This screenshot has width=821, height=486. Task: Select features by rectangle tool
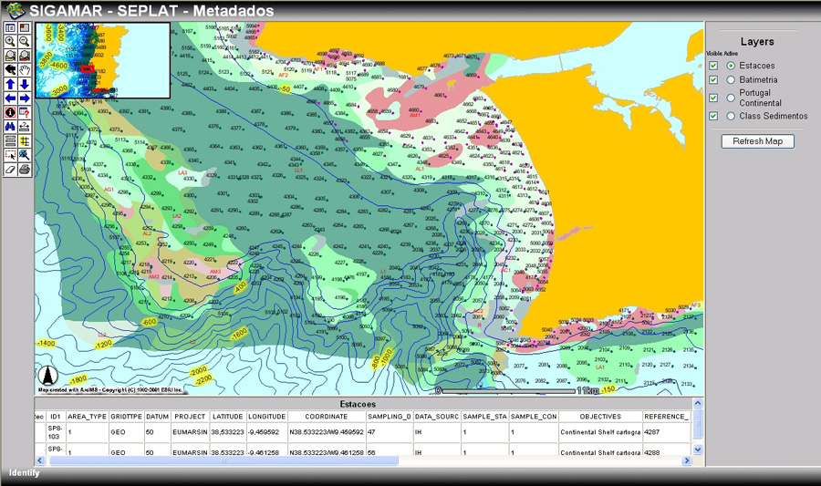tap(10, 155)
